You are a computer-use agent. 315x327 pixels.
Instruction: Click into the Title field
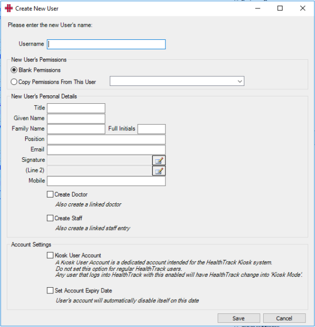(x=76, y=108)
